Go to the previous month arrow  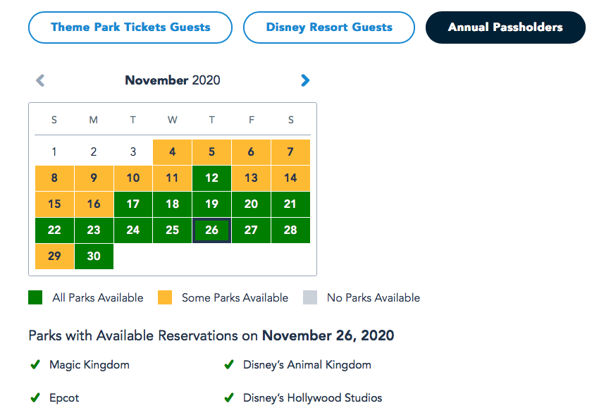pos(40,80)
